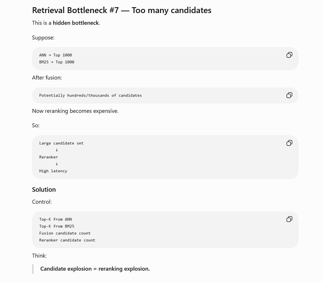Click the 'Think:' paragraph text

pos(39,256)
